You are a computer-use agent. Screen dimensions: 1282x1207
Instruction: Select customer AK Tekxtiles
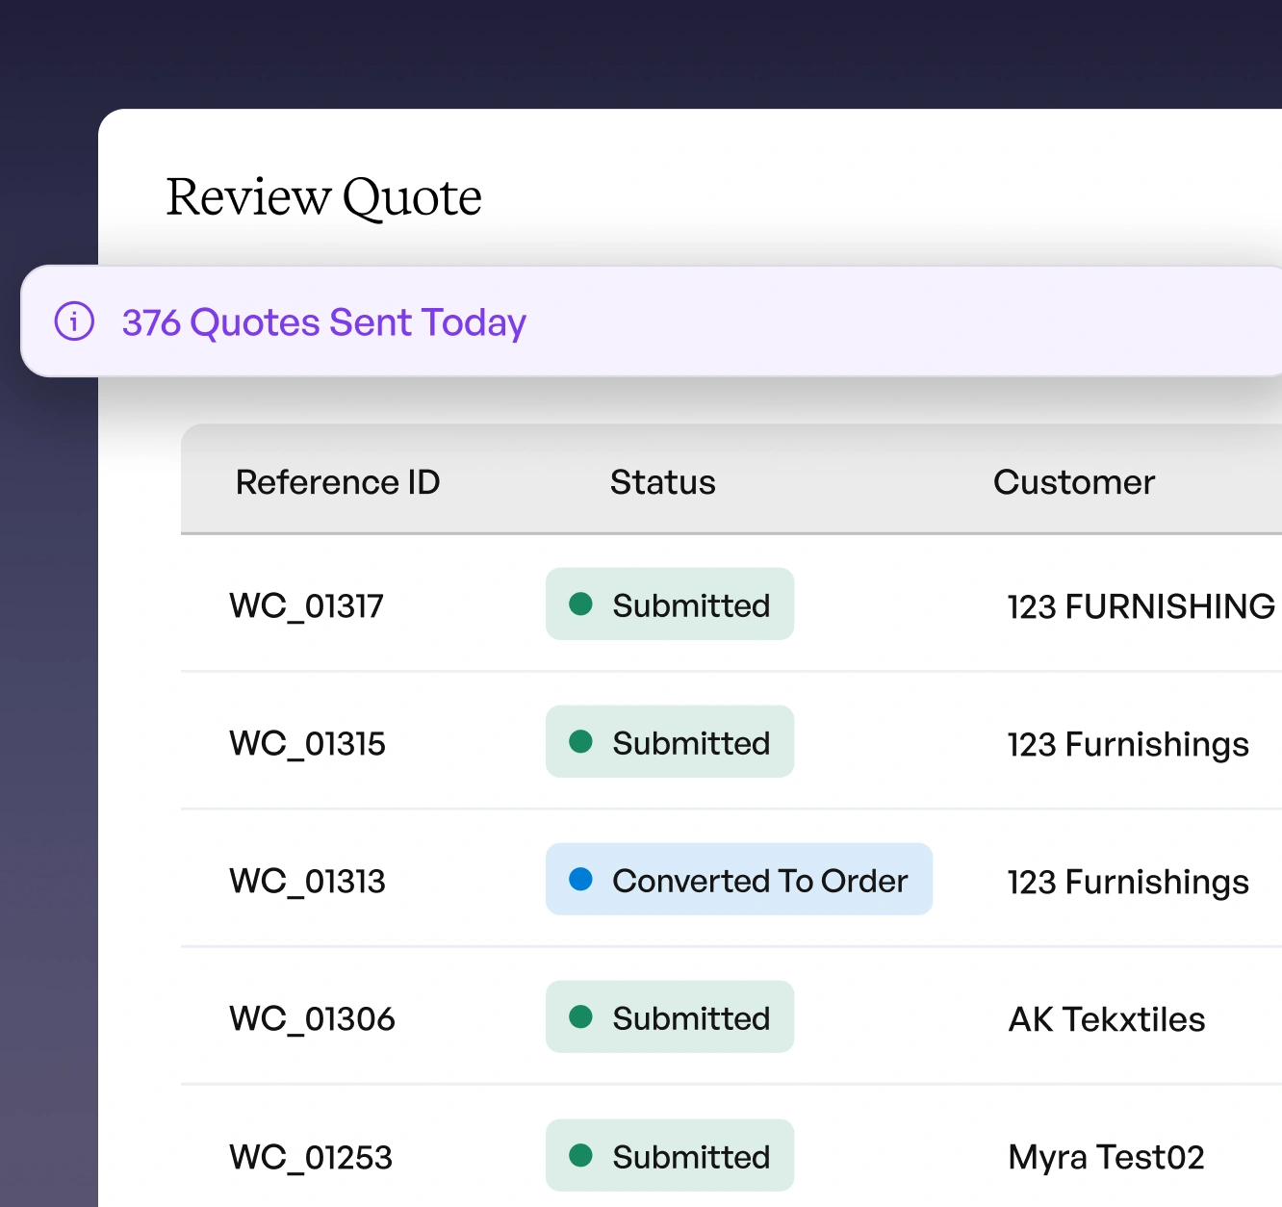pos(1106,1019)
